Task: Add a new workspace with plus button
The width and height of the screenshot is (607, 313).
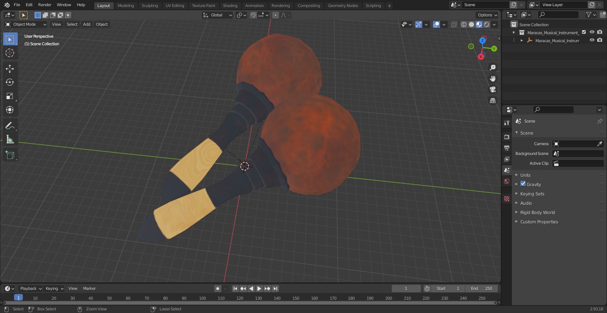Action: (x=389, y=6)
